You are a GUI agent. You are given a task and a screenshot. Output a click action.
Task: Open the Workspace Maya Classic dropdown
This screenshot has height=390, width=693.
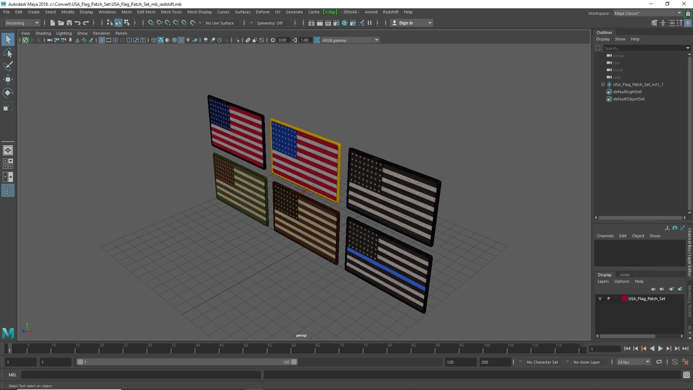coord(648,13)
